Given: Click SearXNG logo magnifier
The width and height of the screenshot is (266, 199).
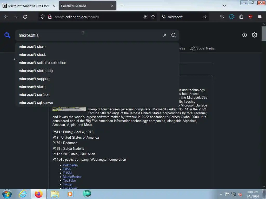Looking at the screenshot, I should point(7,35).
